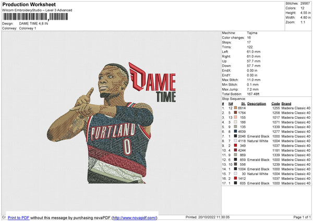Click the 'Page 1 of 1' footer text

click(x=302, y=217)
